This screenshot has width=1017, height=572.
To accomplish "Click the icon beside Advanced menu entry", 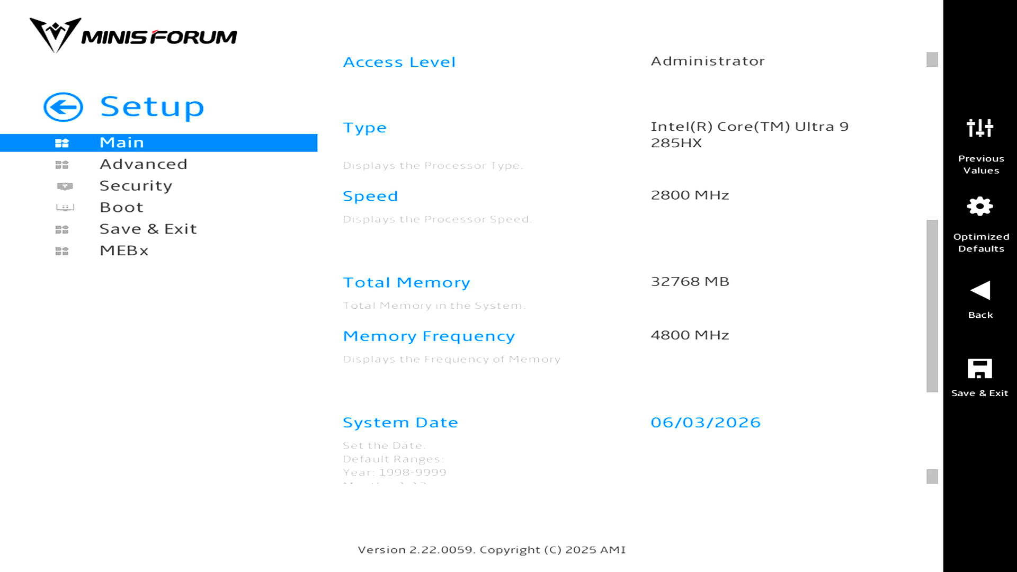I will point(62,165).
